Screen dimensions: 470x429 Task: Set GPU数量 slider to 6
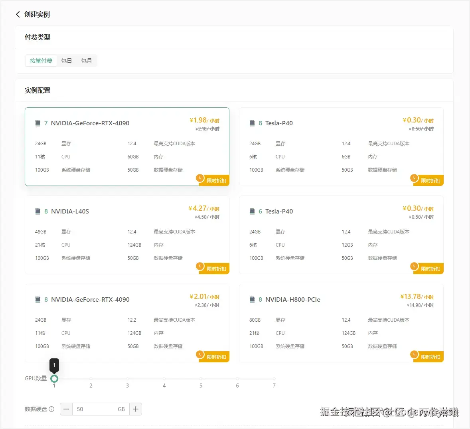click(237, 379)
